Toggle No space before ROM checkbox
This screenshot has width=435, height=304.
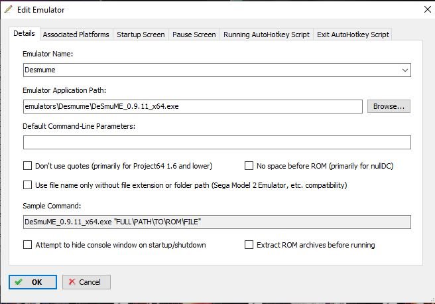[x=249, y=166]
